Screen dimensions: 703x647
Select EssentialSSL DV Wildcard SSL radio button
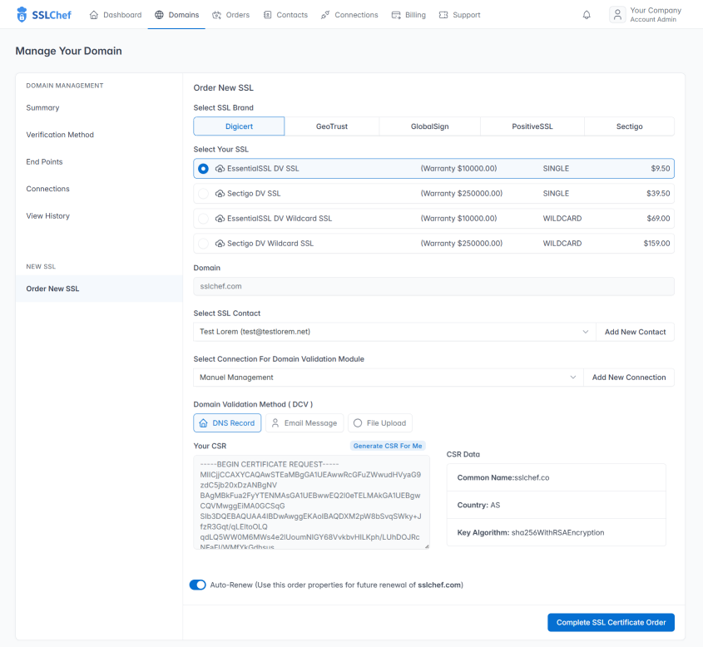203,219
